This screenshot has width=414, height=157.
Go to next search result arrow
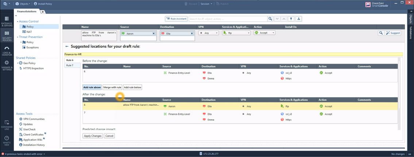[x=277, y=19]
